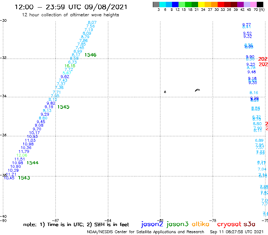
Task: Select the altika satellite label
Action: point(201,224)
